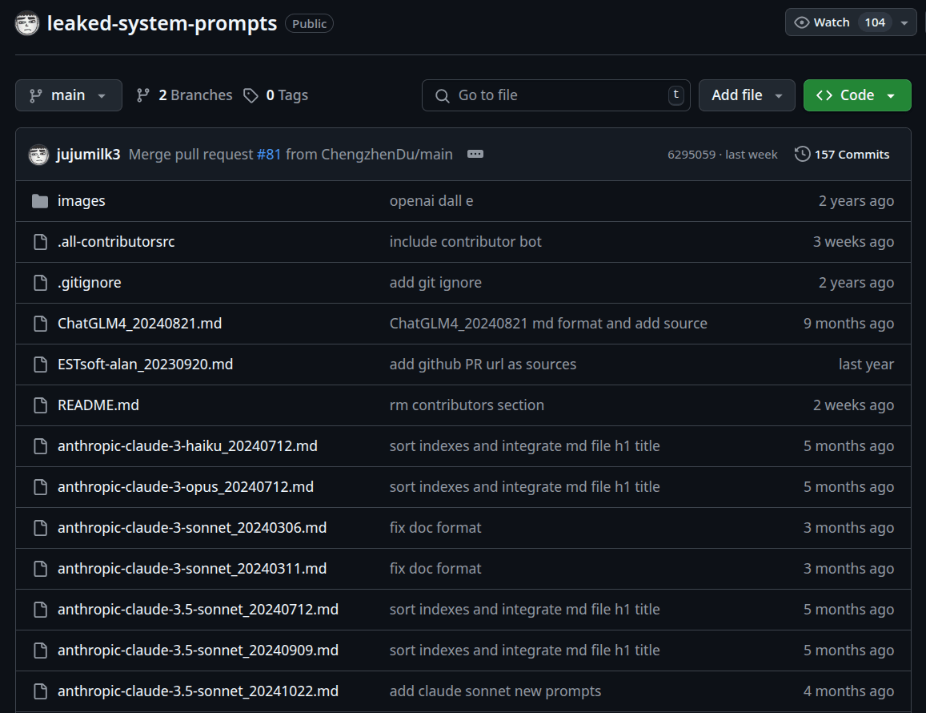Focus the Go to file search field
This screenshot has width=926, height=713.
pos(555,95)
